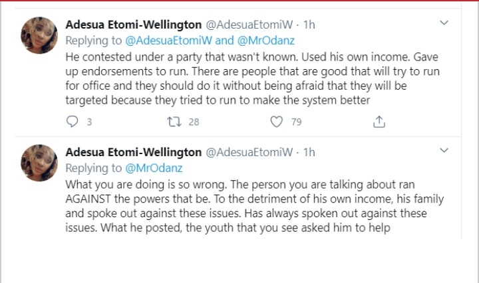Click the share icon on the first tweet
The height and width of the screenshot is (283, 479).
click(379, 122)
